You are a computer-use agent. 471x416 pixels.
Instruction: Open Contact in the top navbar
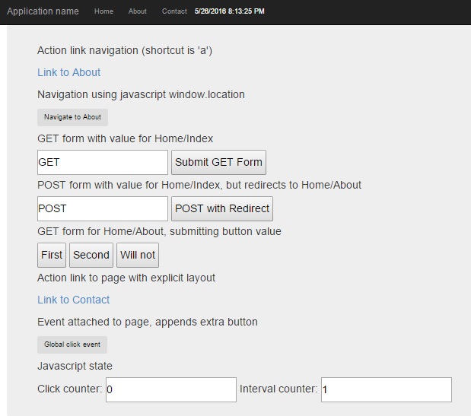[x=174, y=11]
